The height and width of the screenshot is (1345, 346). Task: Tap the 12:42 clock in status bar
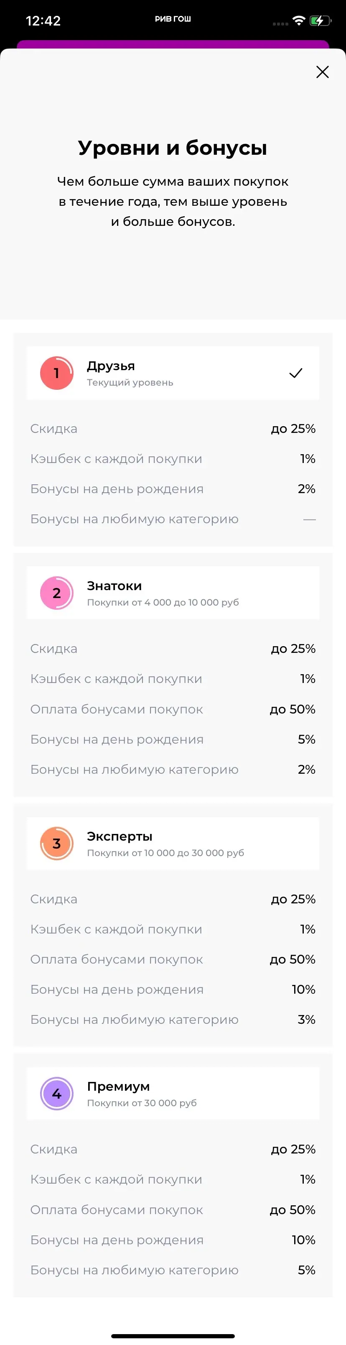click(43, 21)
